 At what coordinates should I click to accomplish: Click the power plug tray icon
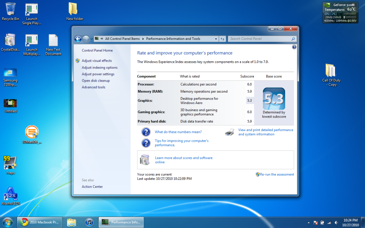click(x=322, y=223)
